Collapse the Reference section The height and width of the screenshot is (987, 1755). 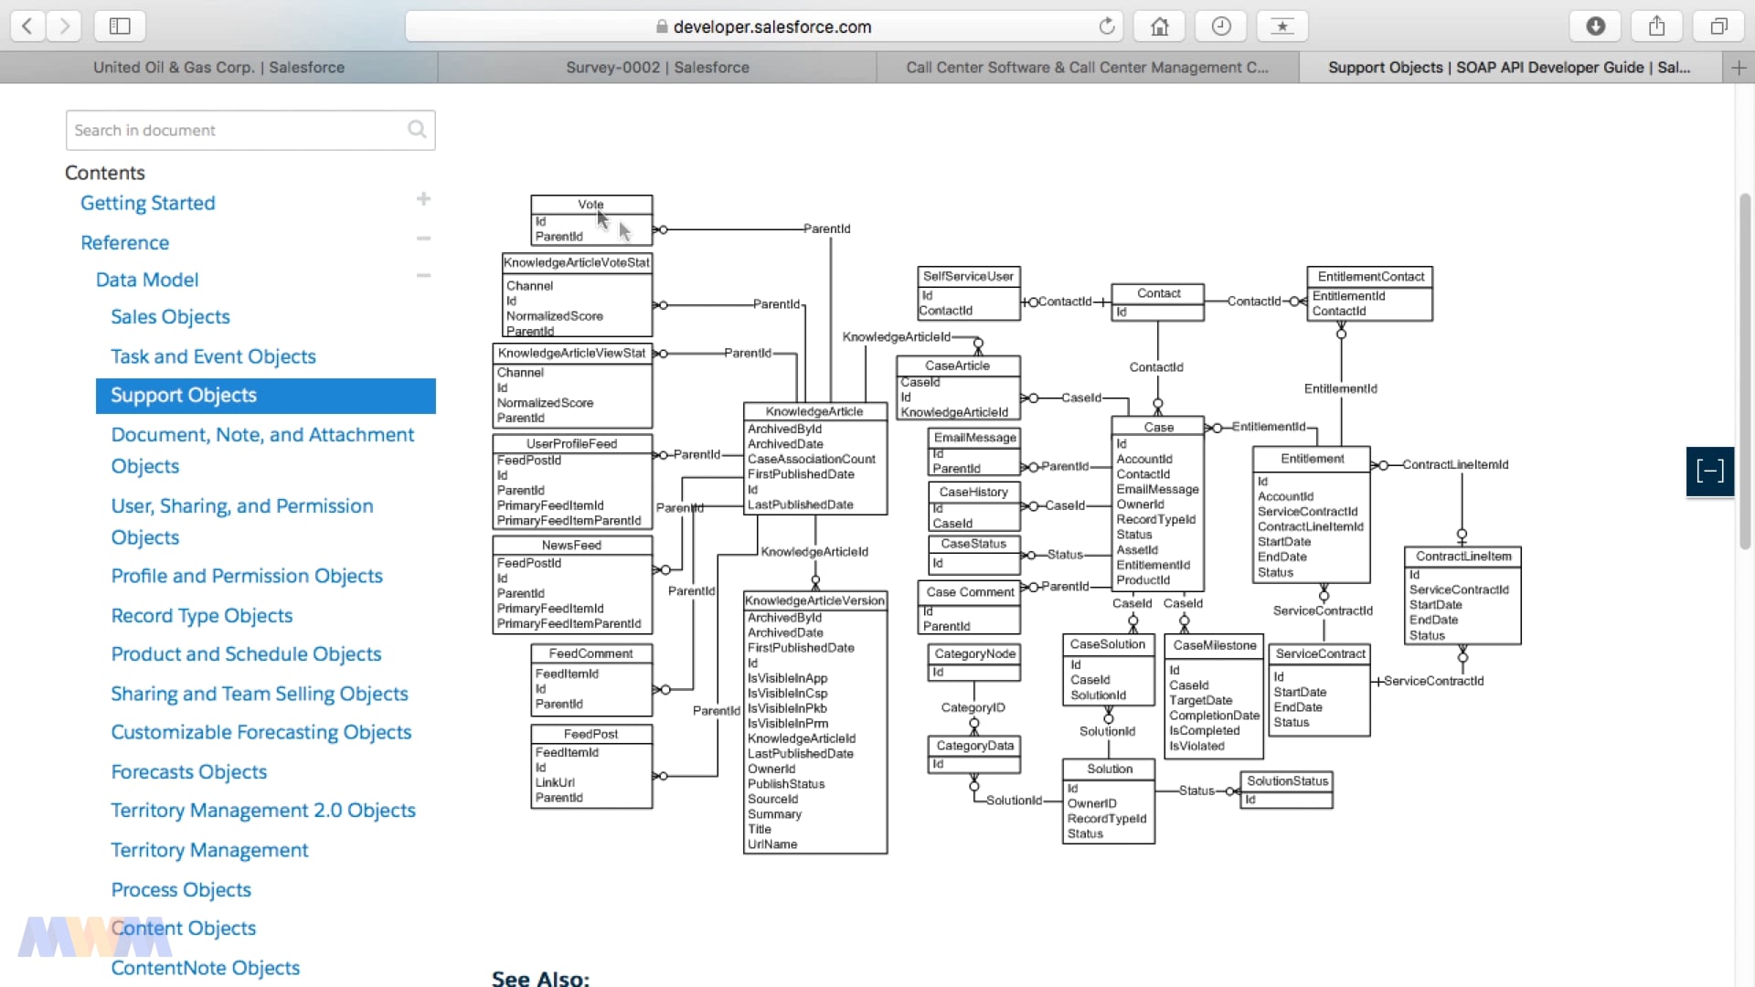pos(423,239)
